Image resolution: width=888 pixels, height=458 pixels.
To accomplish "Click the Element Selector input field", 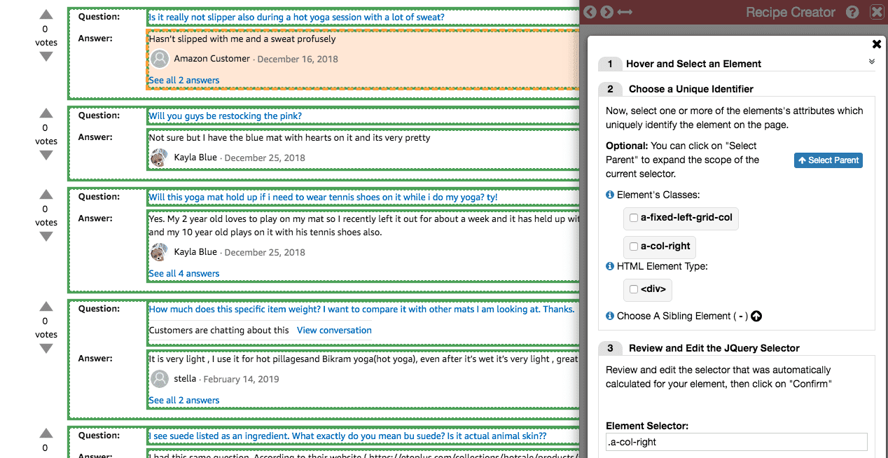I will point(736,442).
